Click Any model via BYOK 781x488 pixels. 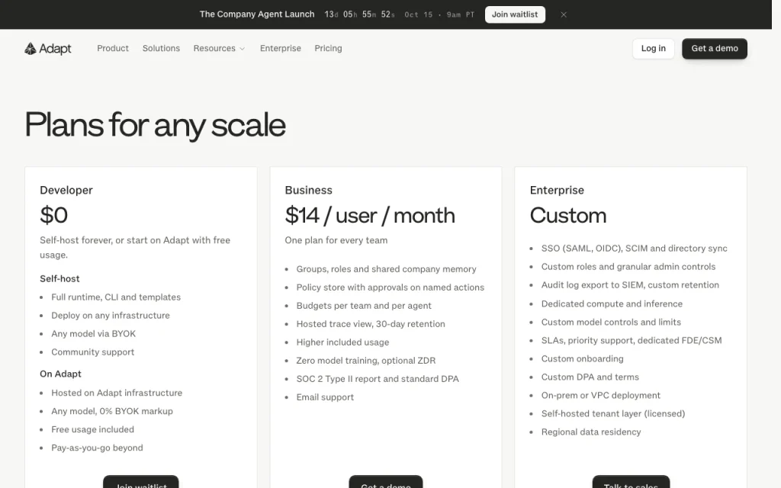coord(94,334)
